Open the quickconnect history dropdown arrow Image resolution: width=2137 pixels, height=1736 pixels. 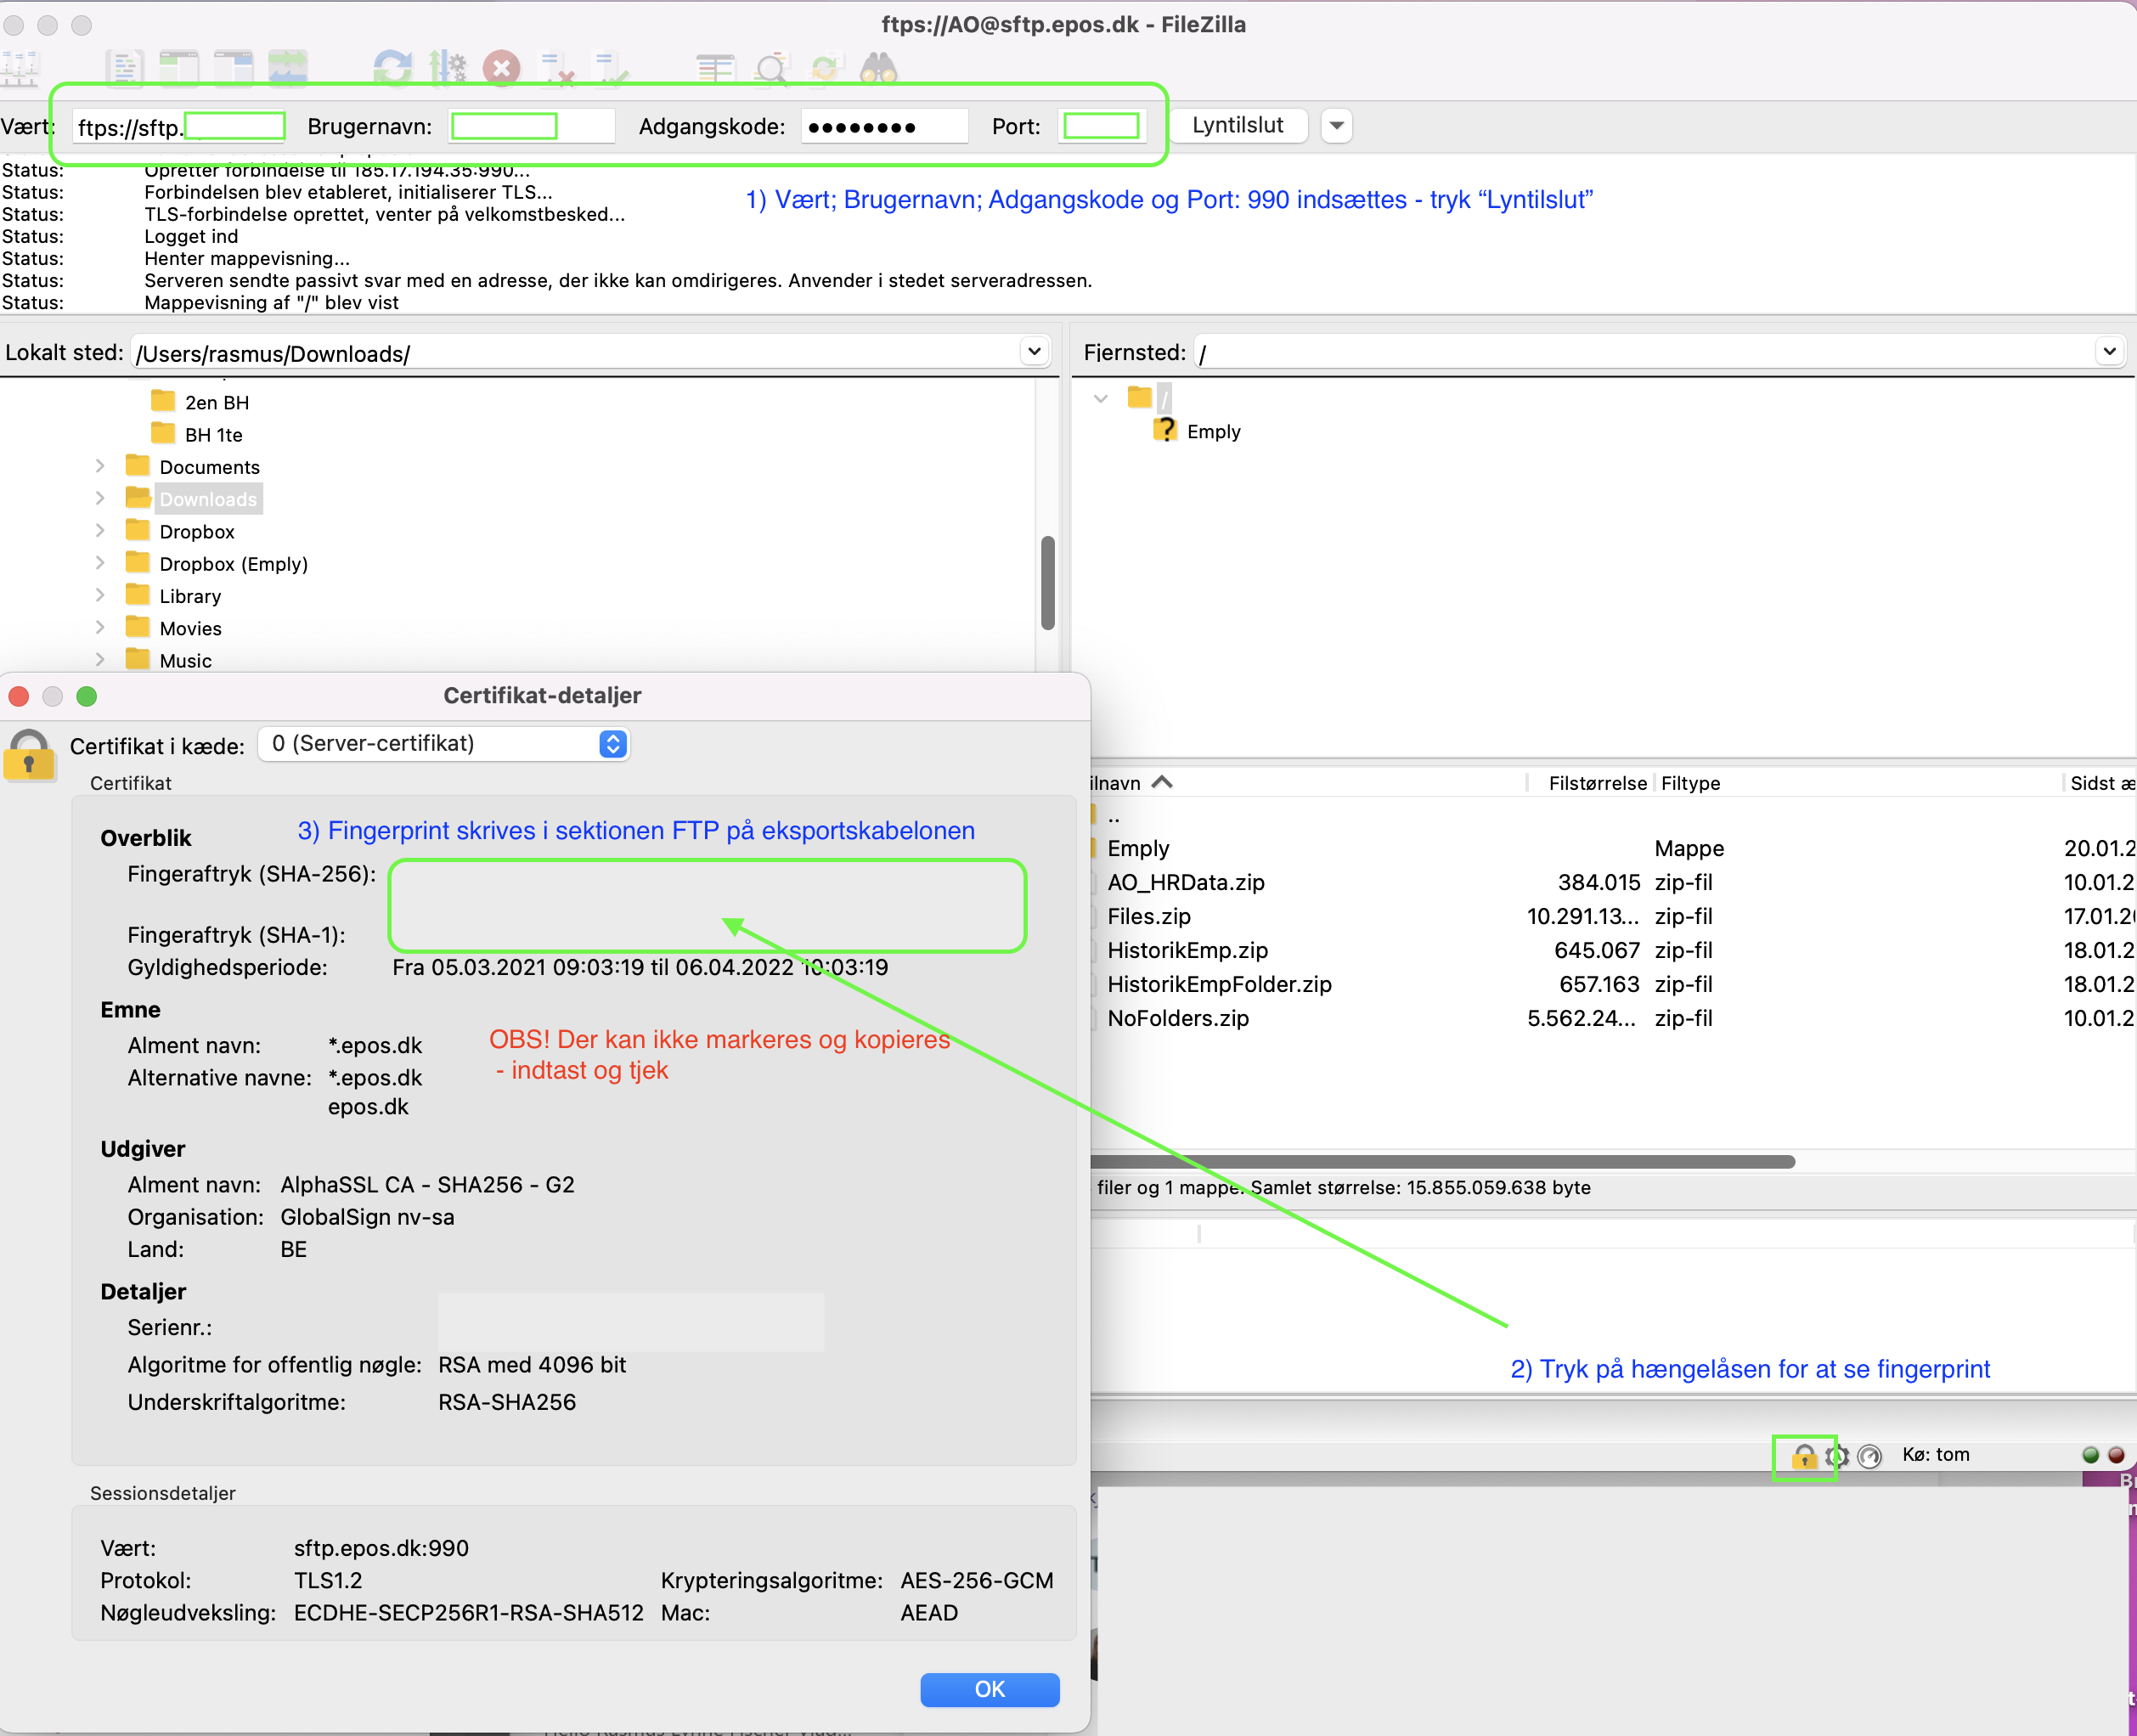coord(1336,125)
